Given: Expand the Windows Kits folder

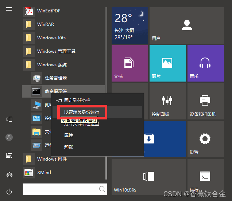Looking at the screenshot, I should [64, 38].
